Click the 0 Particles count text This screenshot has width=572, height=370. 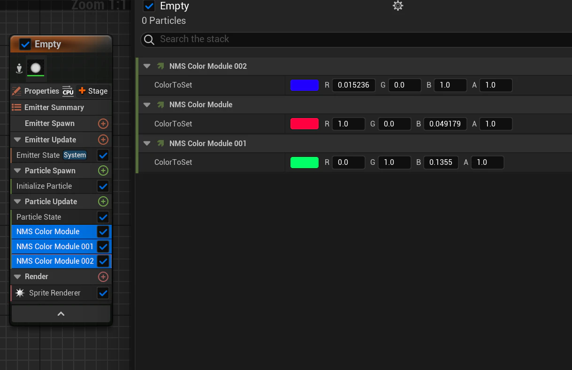164,21
